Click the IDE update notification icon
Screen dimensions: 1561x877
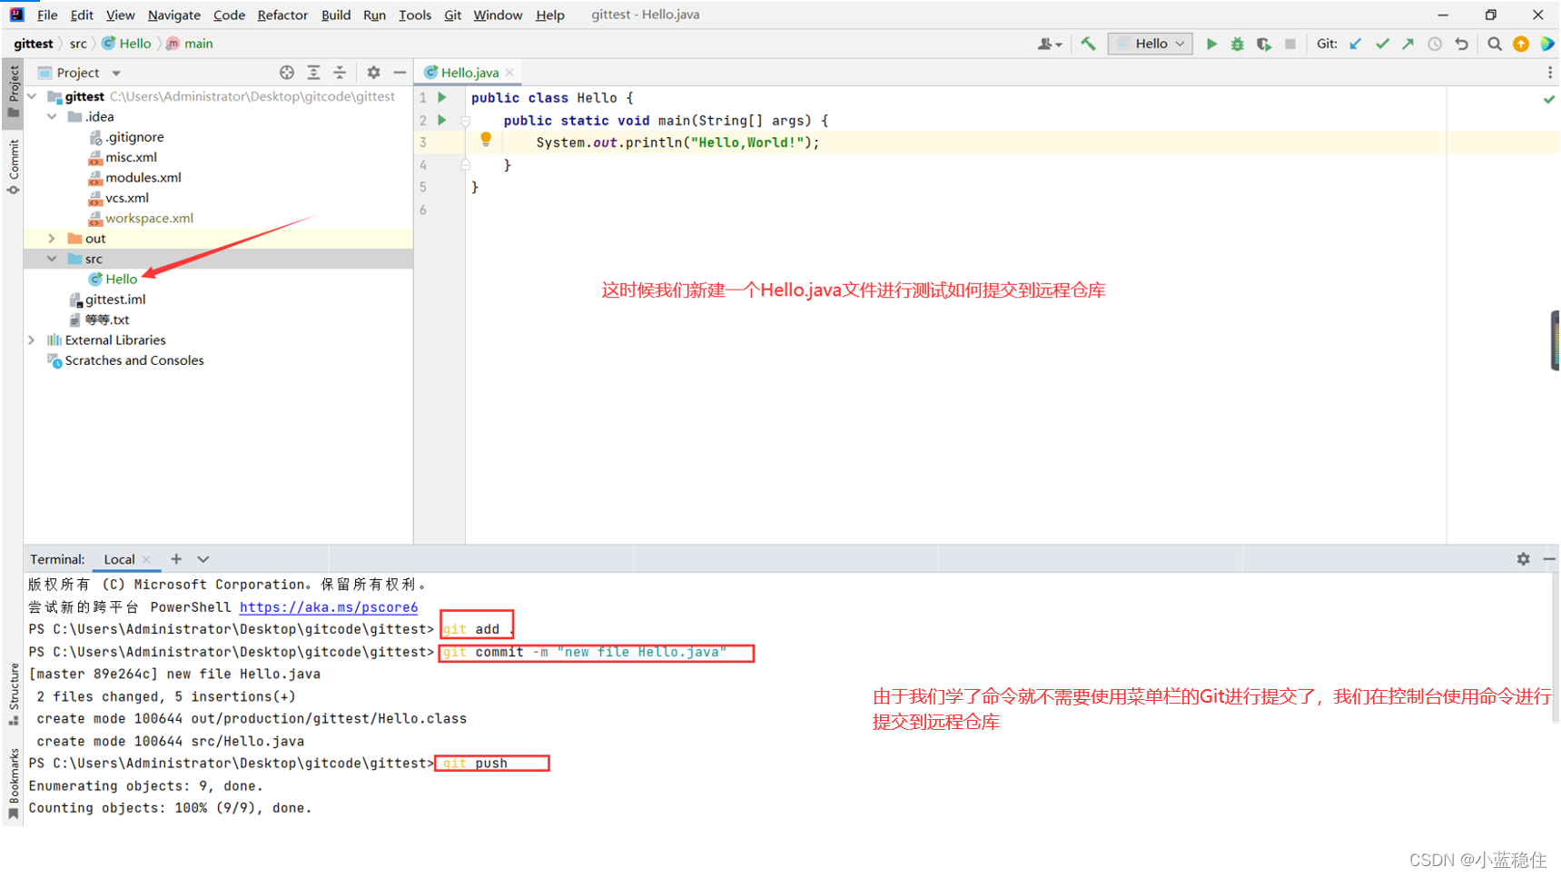click(1521, 44)
